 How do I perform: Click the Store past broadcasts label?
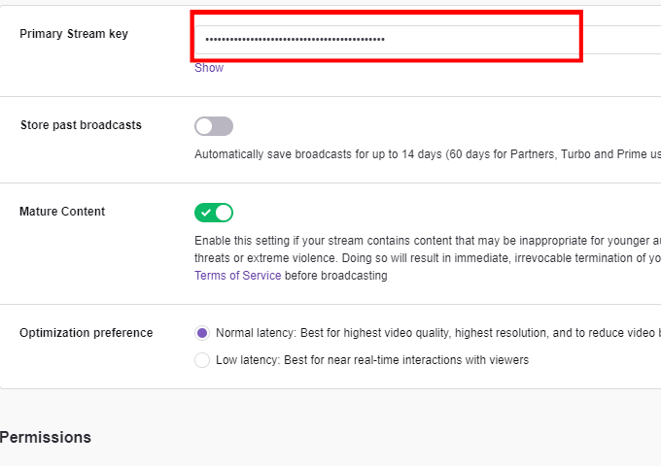(x=81, y=125)
